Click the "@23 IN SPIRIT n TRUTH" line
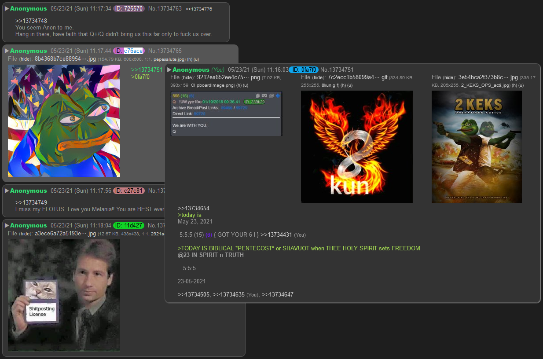 [x=211, y=255]
